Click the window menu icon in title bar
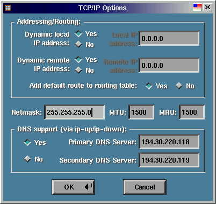The width and height of the screenshot is (216, 204). click(8, 8)
